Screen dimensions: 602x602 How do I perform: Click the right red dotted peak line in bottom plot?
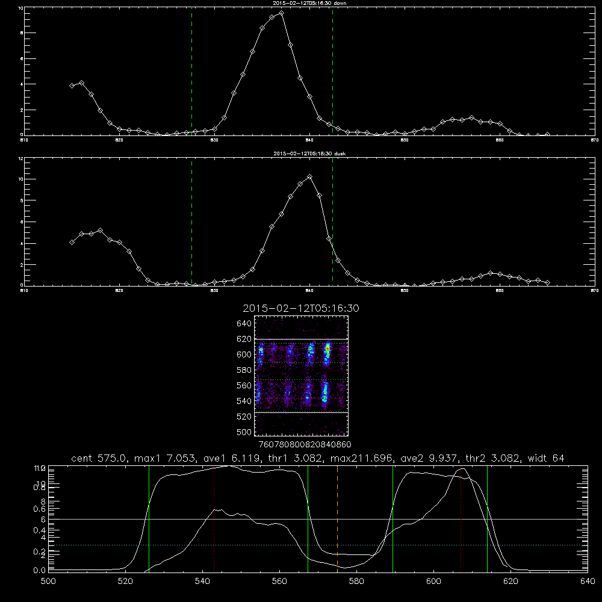tap(461, 518)
